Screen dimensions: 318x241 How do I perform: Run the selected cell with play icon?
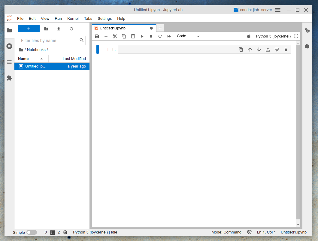(142, 36)
